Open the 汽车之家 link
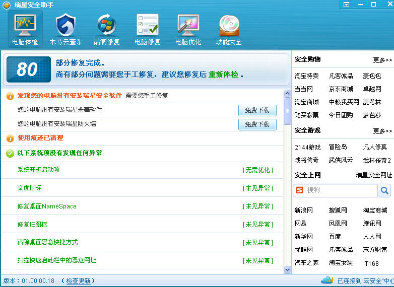The image size is (394, 287). pyautogui.click(x=306, y=263)
